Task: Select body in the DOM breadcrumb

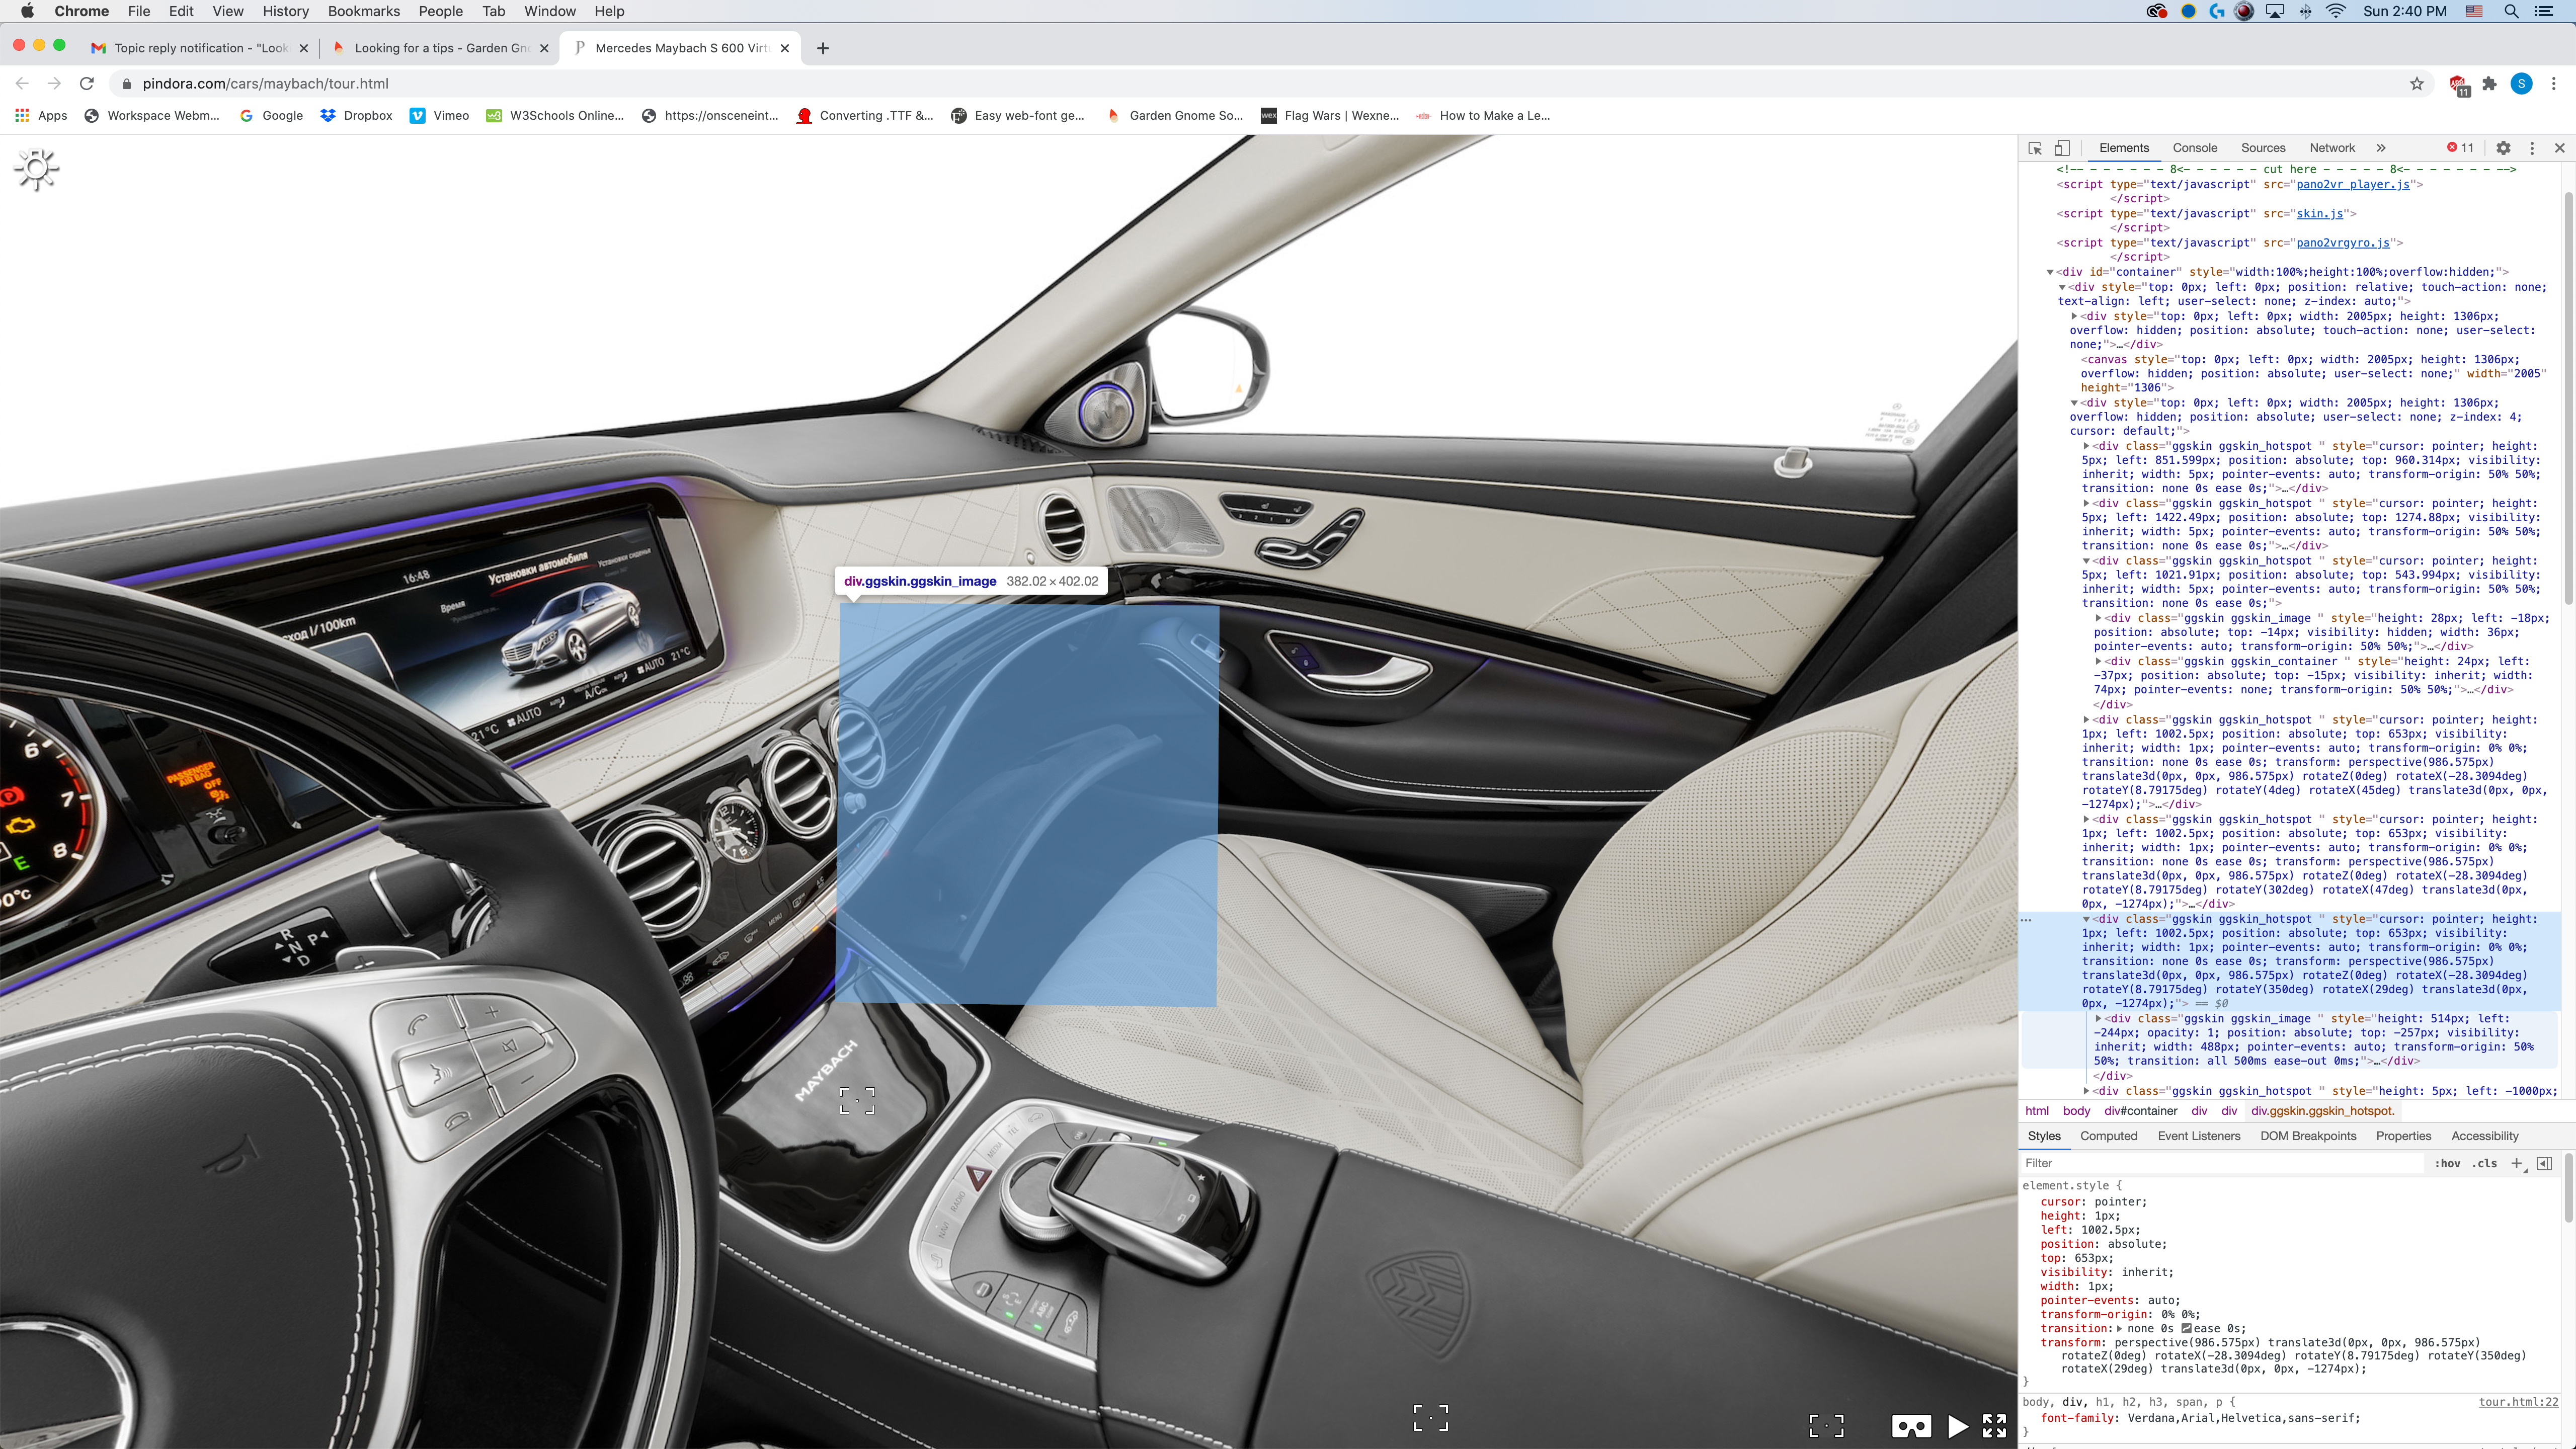Action: [x=2076, y=1111]
